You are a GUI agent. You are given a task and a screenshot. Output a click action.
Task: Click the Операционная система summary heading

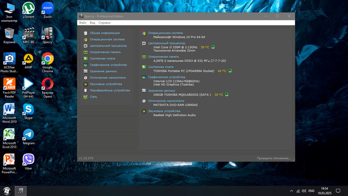(166, 33)
